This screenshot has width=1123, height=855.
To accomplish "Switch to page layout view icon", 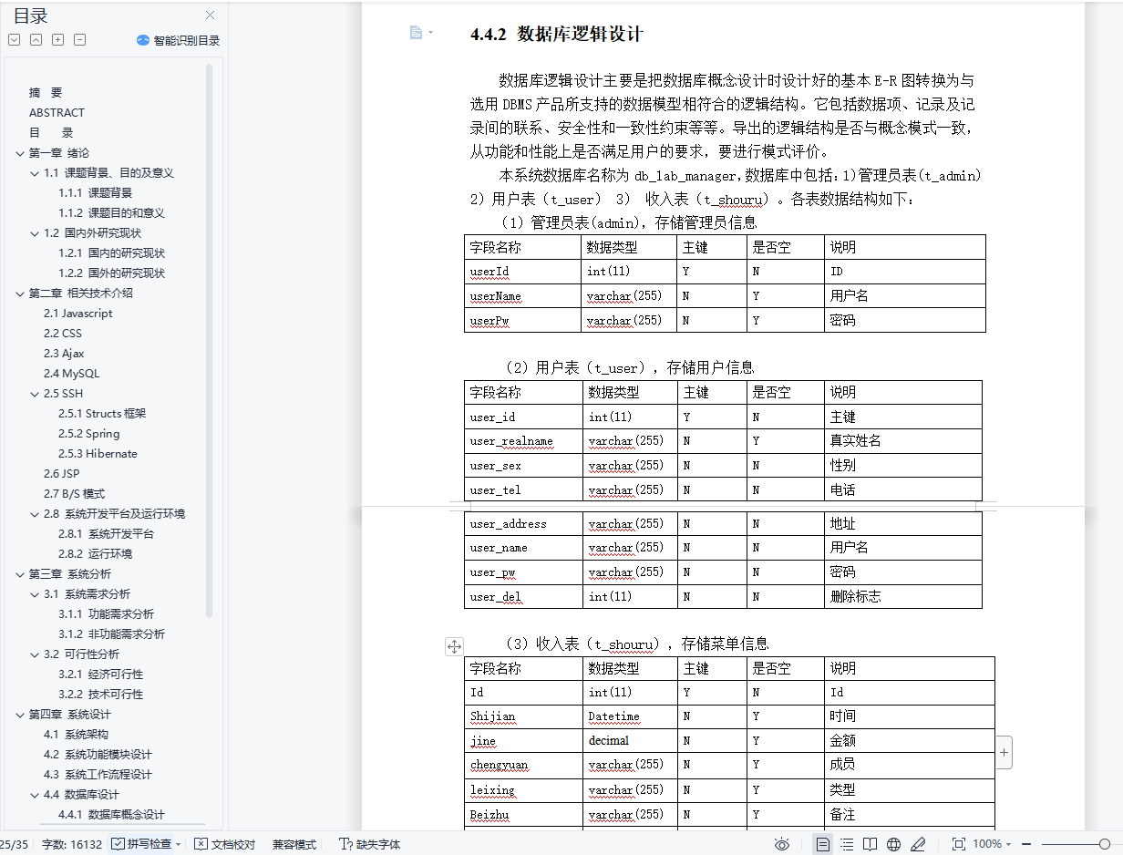I will pyautogui.click(x=823, y=844).
